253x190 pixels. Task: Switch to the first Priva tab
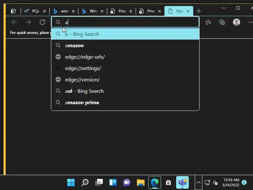point(121,11)
